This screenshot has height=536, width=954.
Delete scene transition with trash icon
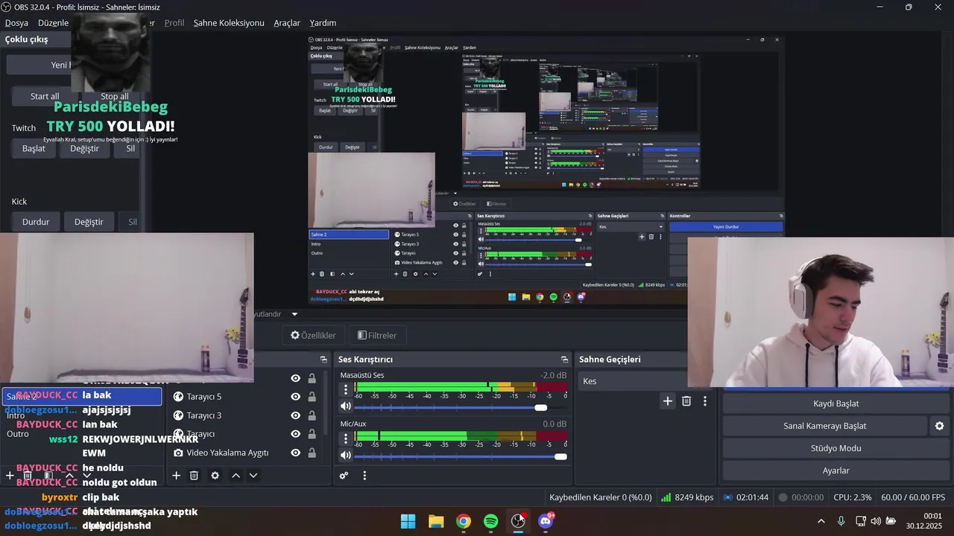click(x=686, y=401)
